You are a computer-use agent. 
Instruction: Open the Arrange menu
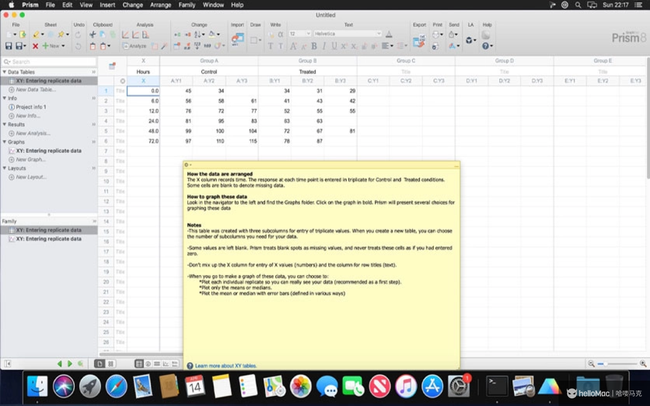160,5
